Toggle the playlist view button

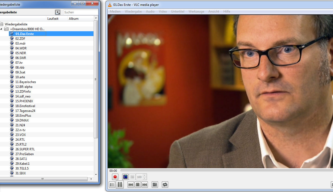(x=112, y=184)
